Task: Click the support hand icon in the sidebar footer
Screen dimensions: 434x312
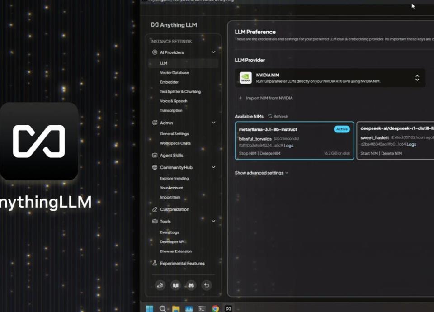Action: (160, 285)
